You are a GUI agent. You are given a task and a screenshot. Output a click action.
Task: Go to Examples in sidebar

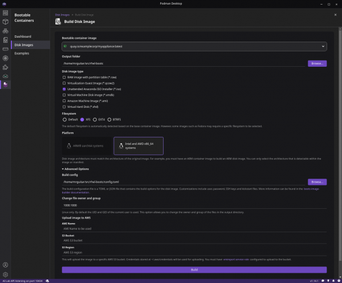click(31, 53)
